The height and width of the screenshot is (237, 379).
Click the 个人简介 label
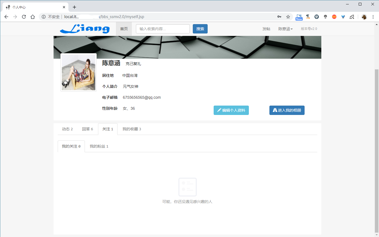tap(110, 86)
